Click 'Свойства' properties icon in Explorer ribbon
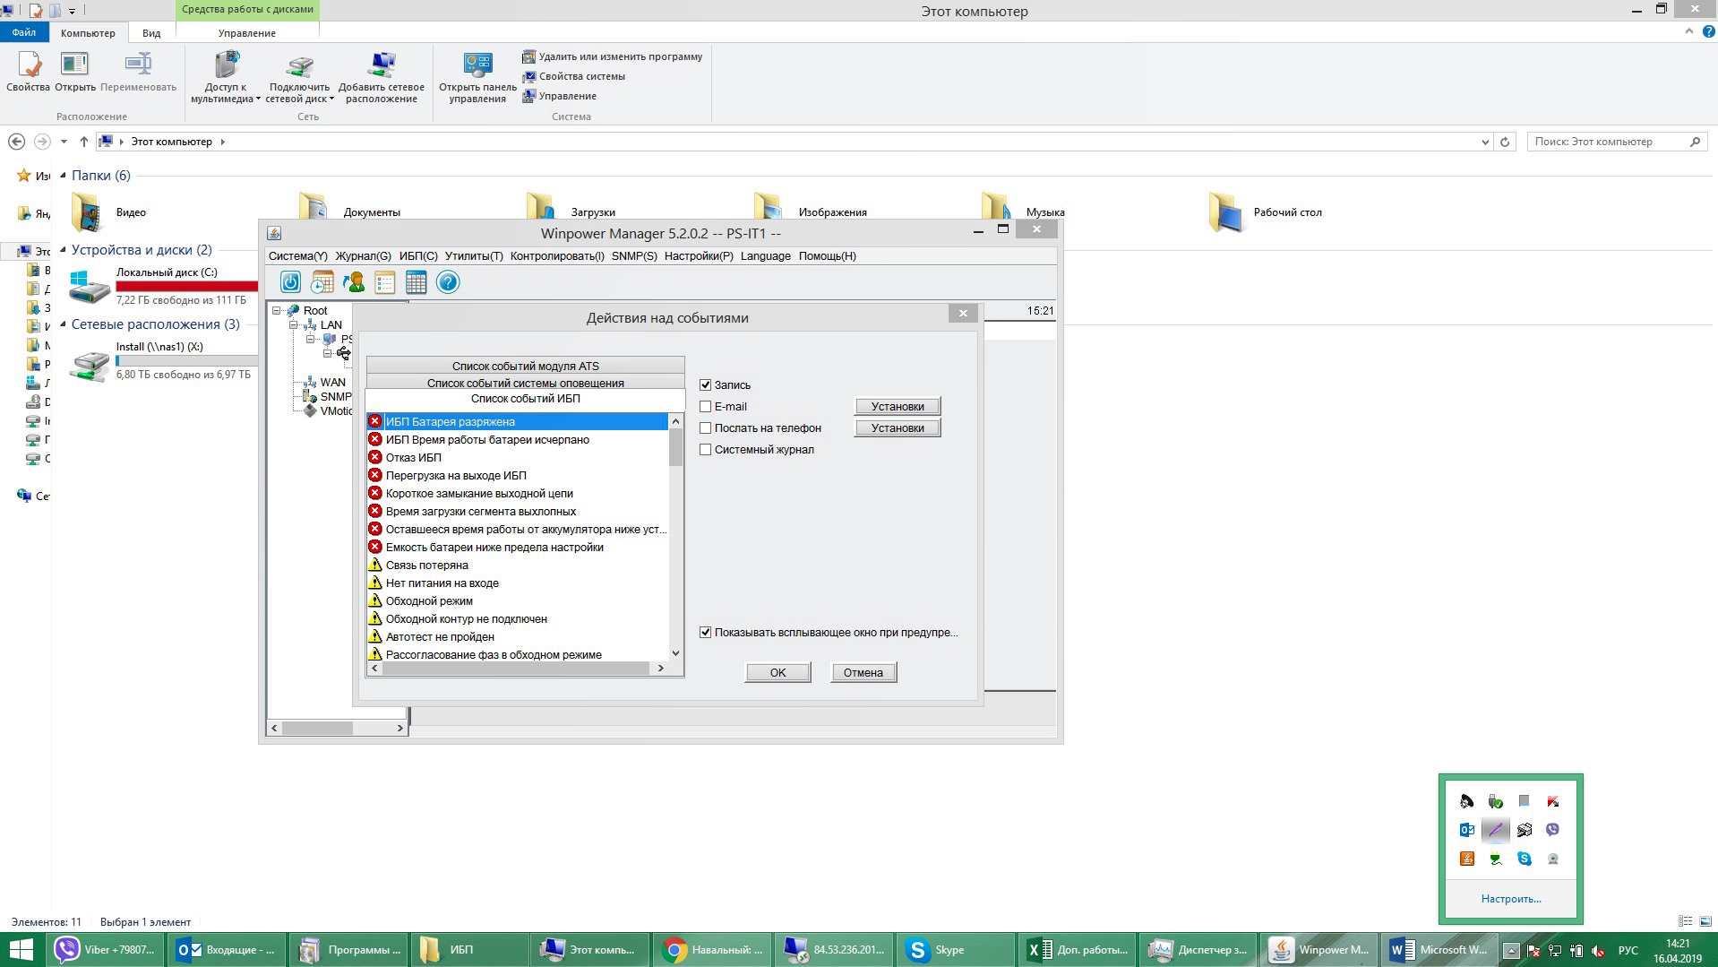The image size is (1718, 967). [x=29, y=72]
